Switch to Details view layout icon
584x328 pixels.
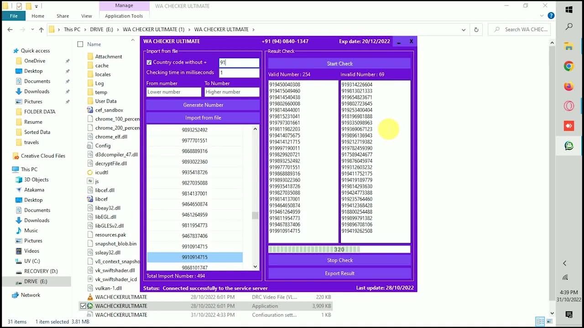[540, 321]
